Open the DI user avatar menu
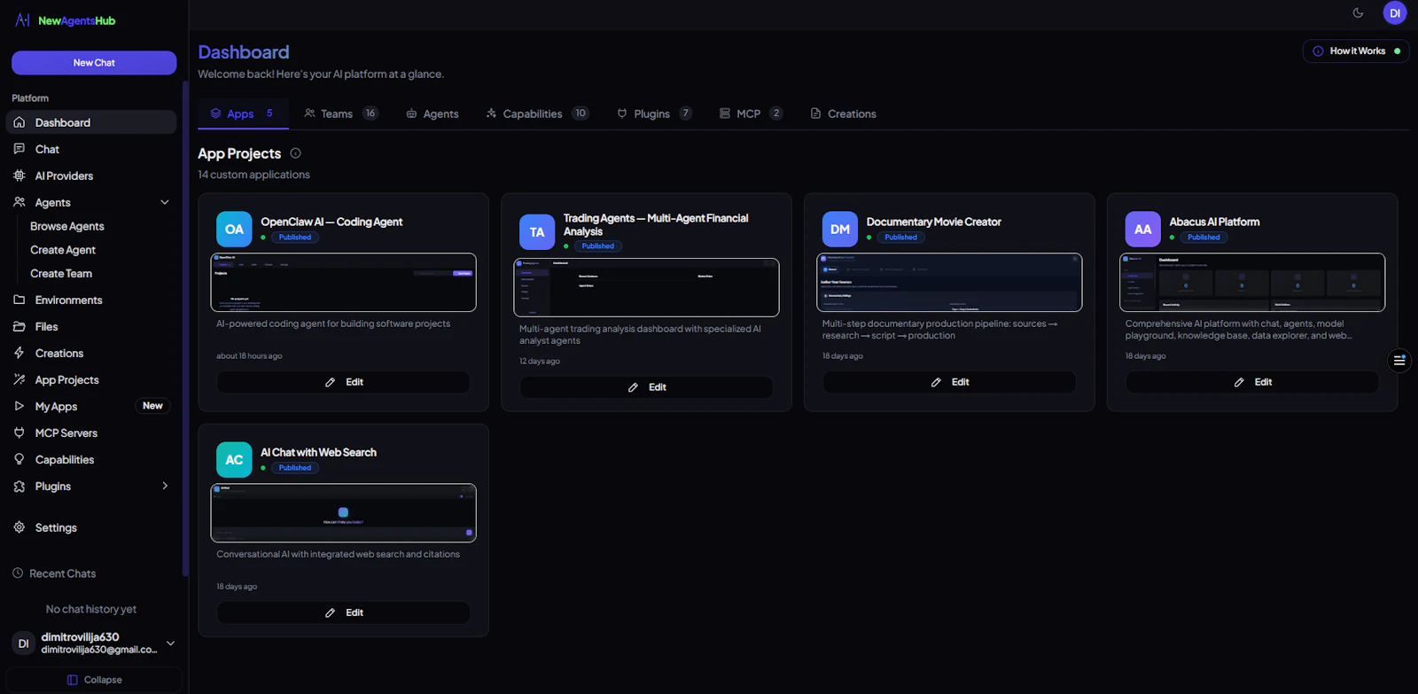This screenshot has height=694, width=1418. coord(1395,12)
